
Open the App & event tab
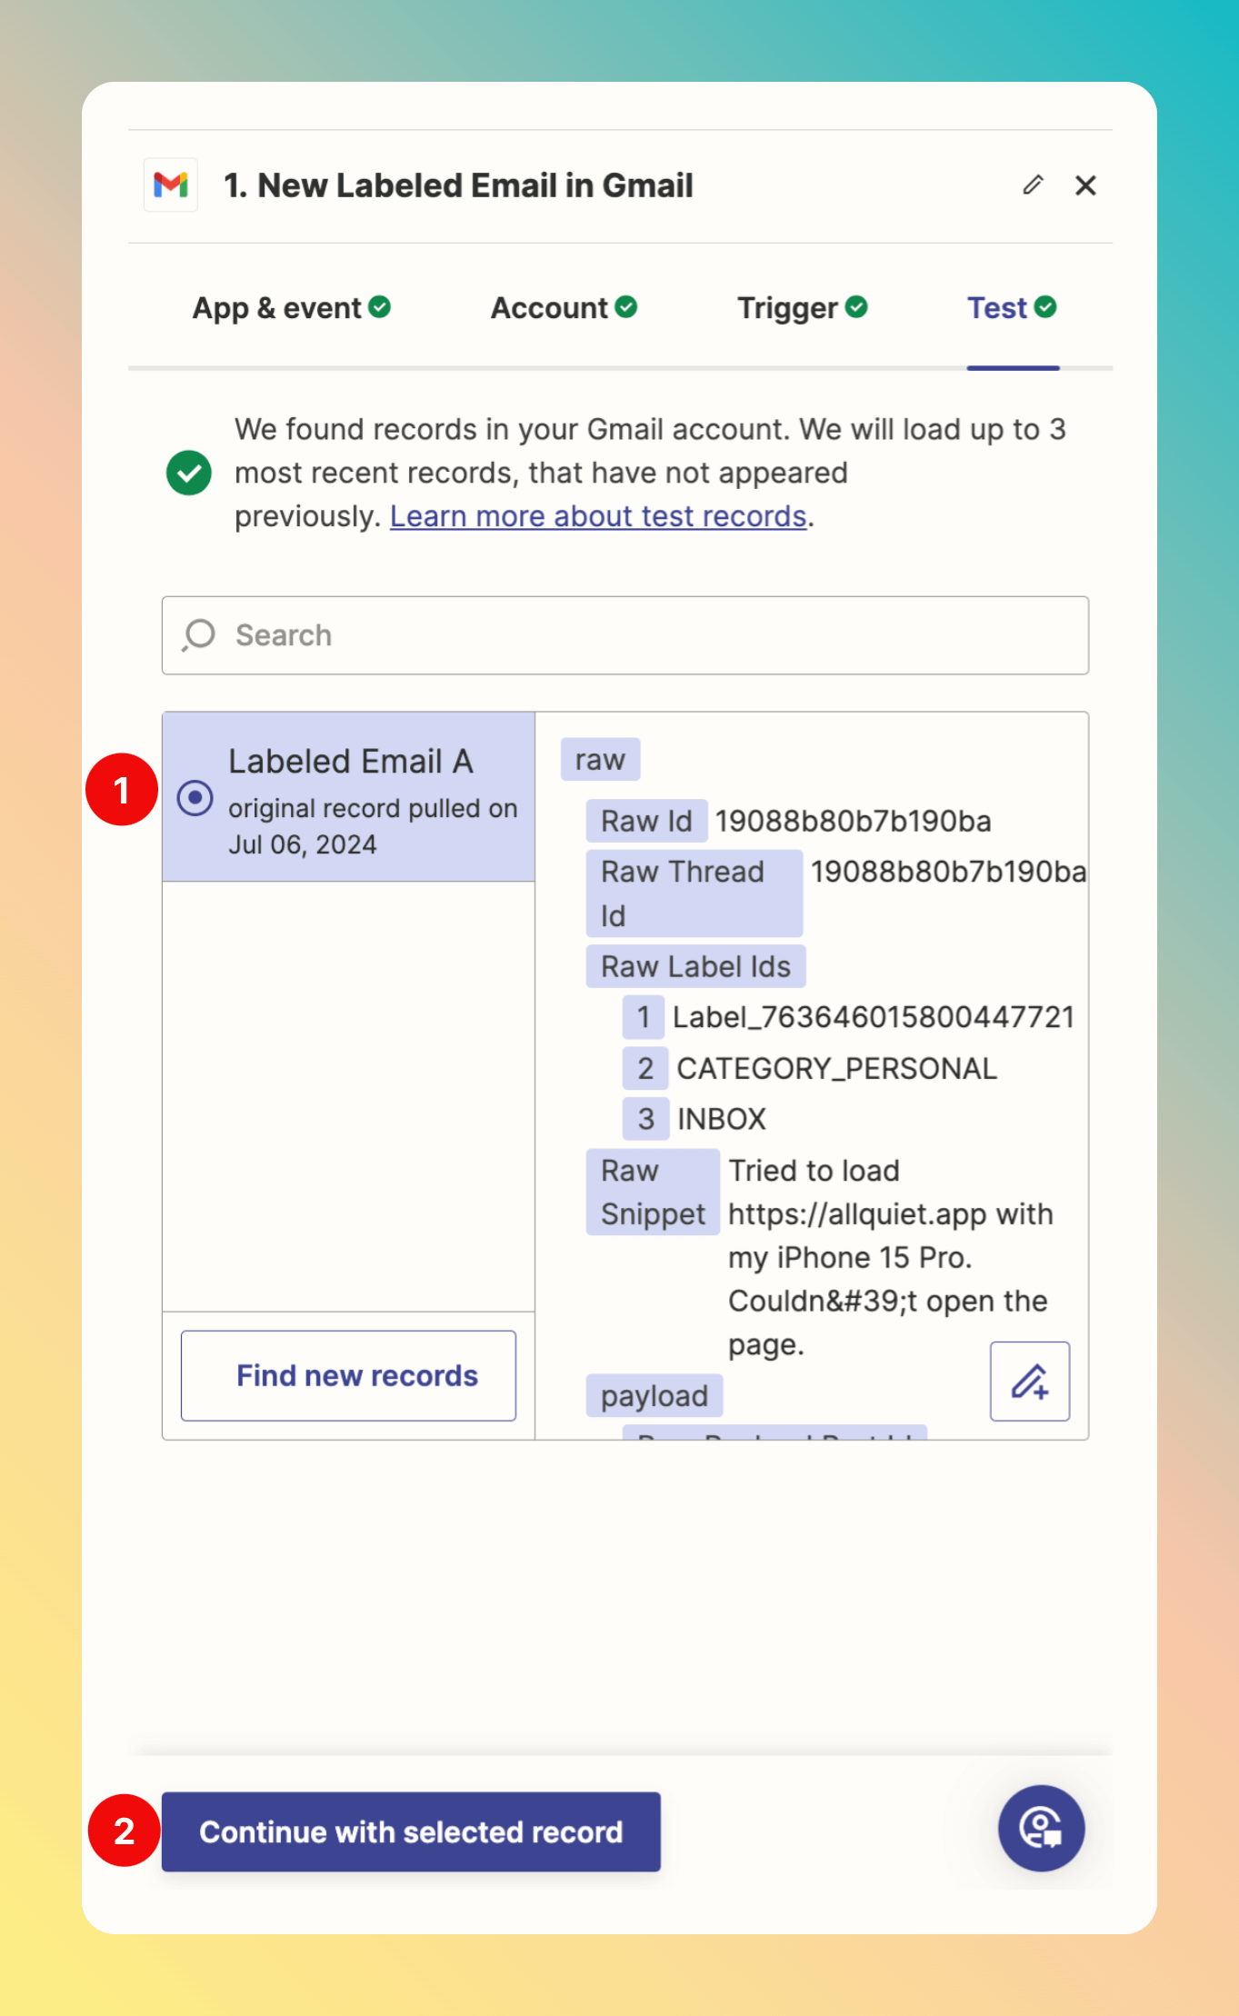[291, 308]
